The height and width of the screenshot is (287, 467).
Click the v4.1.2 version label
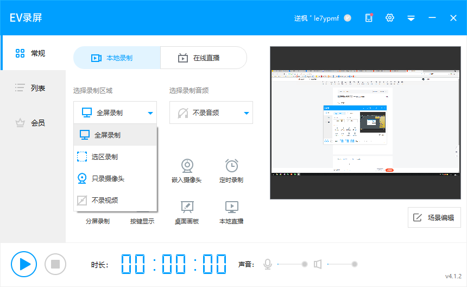point(453,276)
